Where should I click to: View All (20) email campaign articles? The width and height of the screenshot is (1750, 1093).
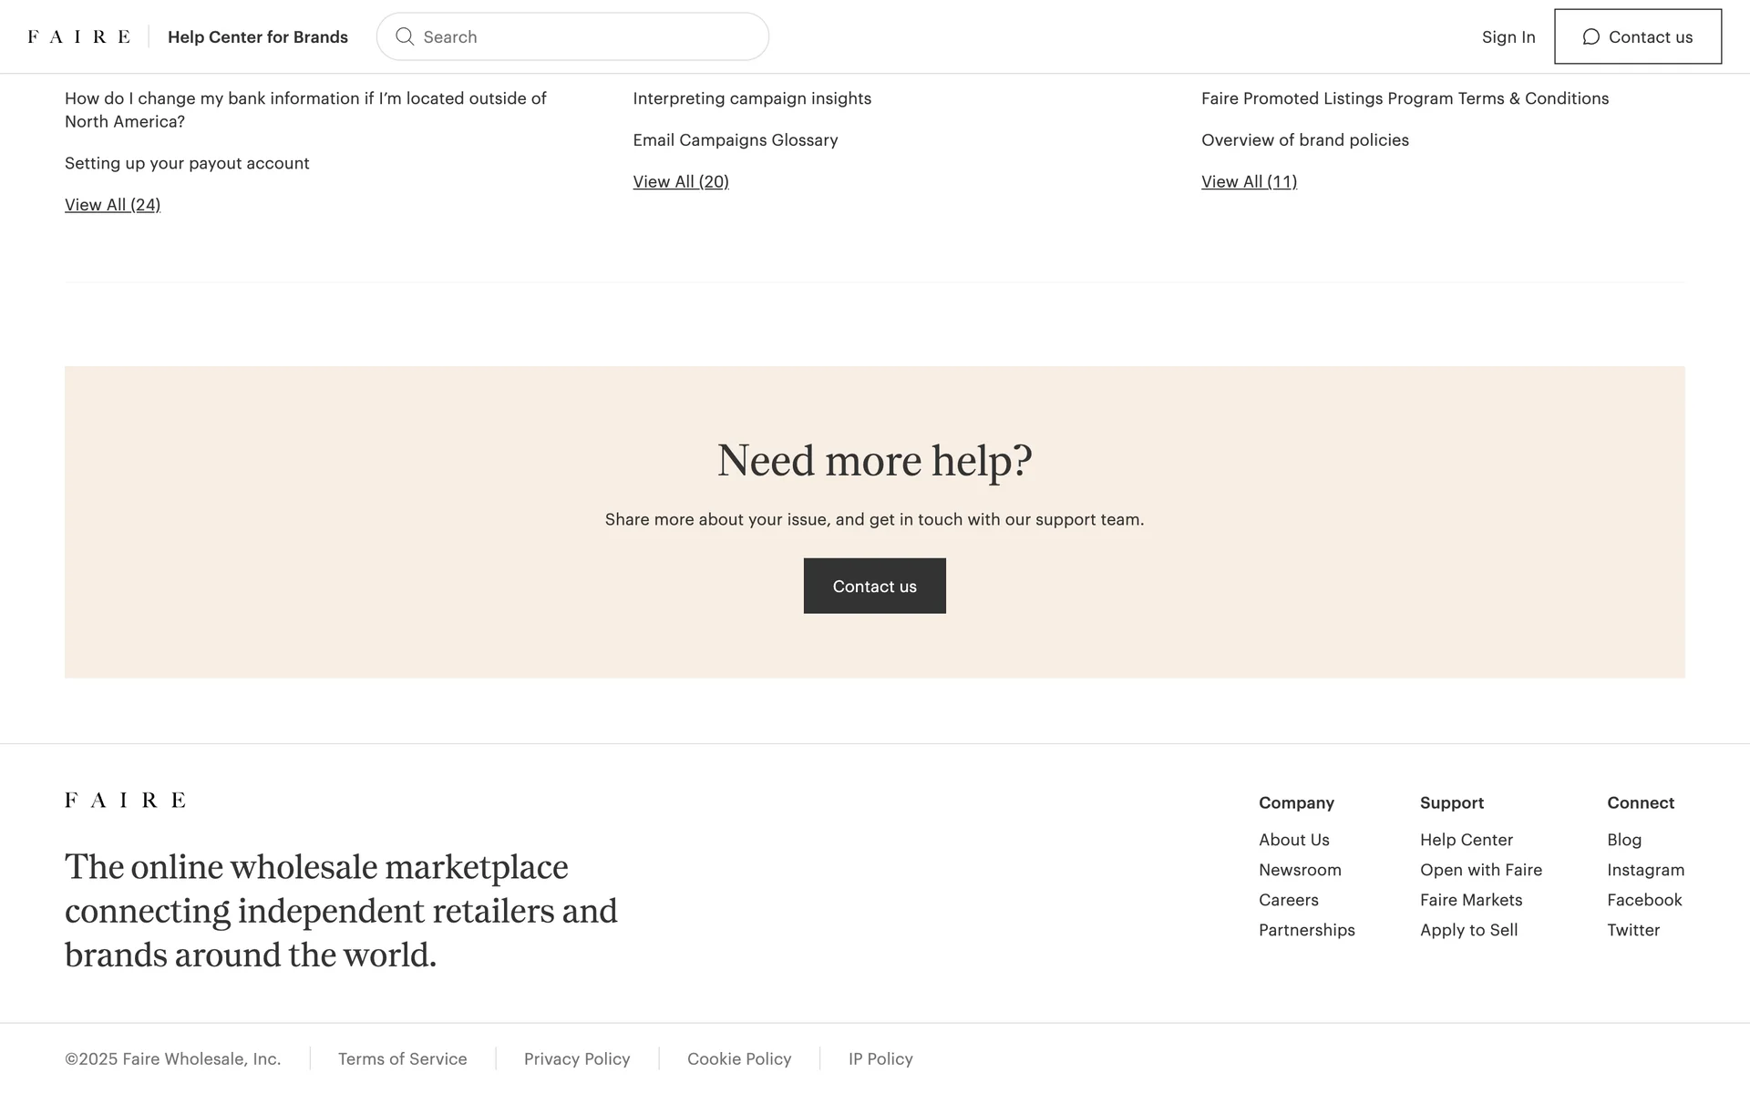pos(680,181)
